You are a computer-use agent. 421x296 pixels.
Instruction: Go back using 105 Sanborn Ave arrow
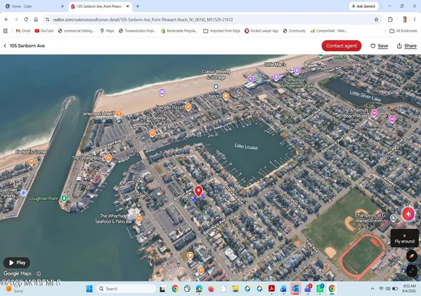click(5, 46)
